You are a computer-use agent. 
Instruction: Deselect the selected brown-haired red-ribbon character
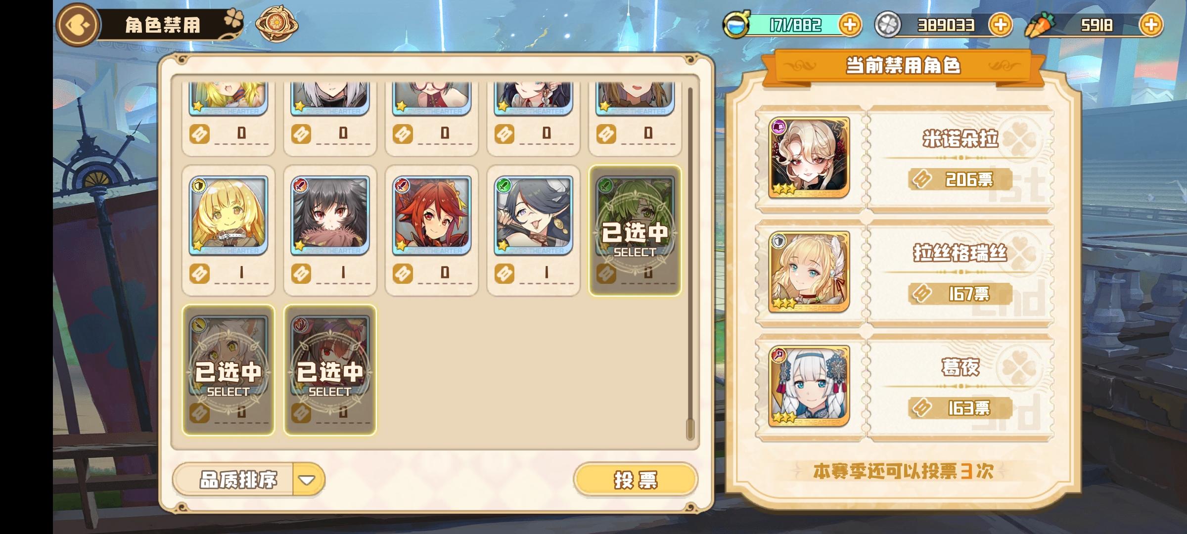pyautogui.click(x=330, y=370)
